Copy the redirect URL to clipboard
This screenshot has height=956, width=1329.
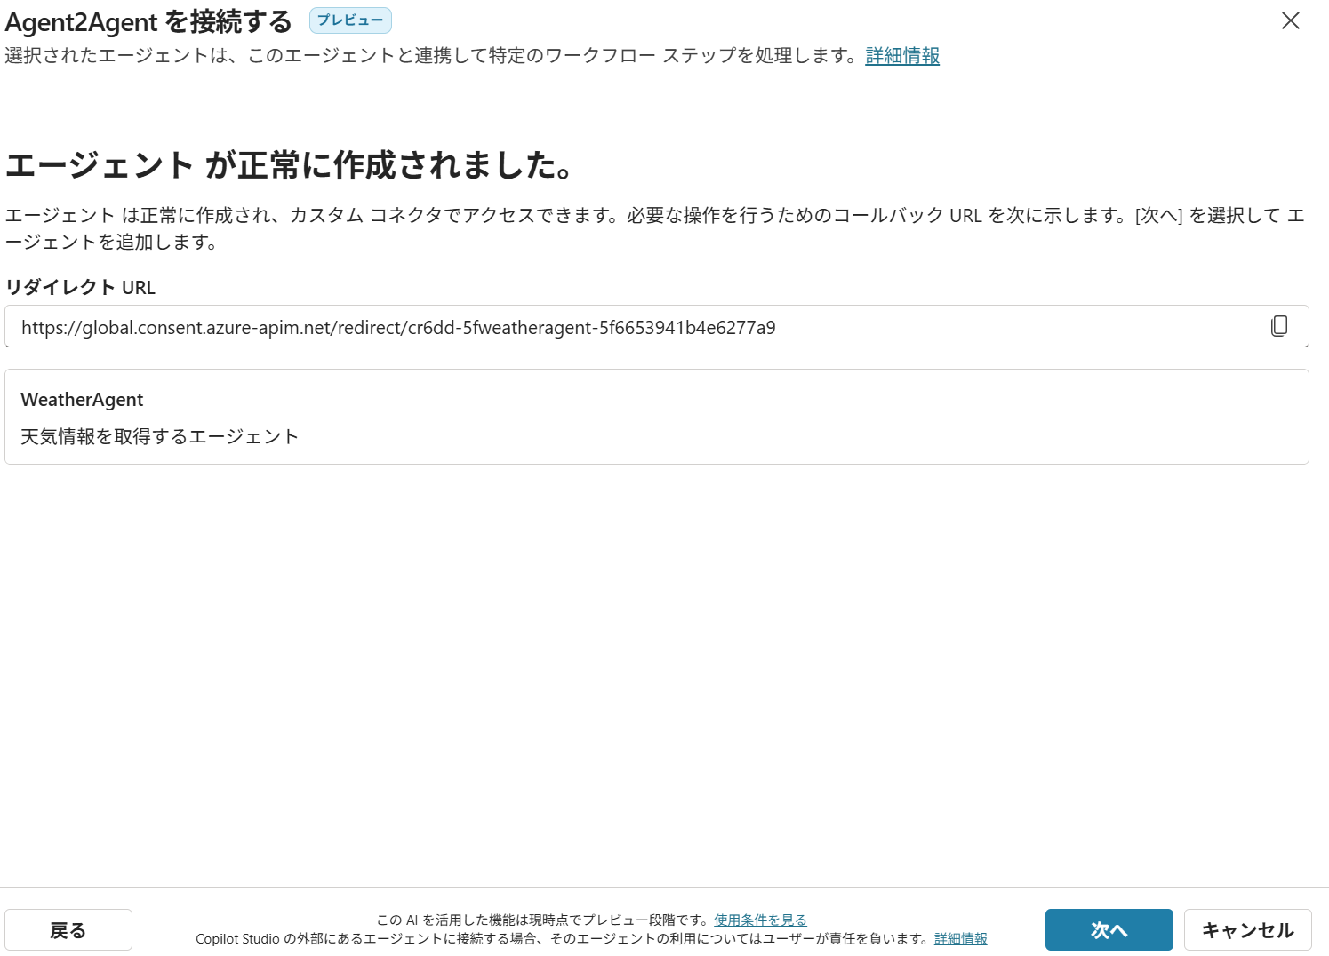(x=1279, y=326)
